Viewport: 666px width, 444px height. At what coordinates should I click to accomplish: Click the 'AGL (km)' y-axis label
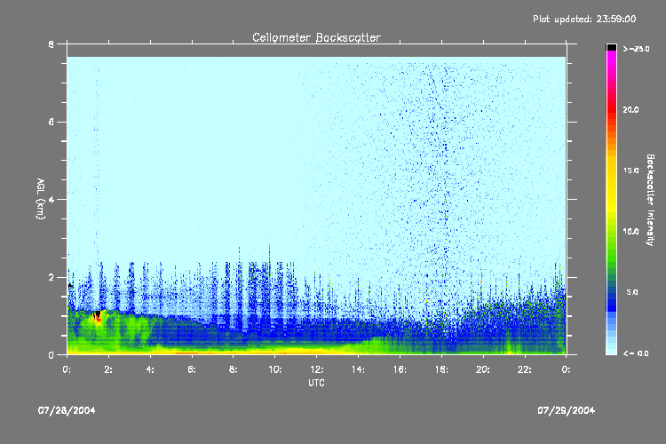41,199
